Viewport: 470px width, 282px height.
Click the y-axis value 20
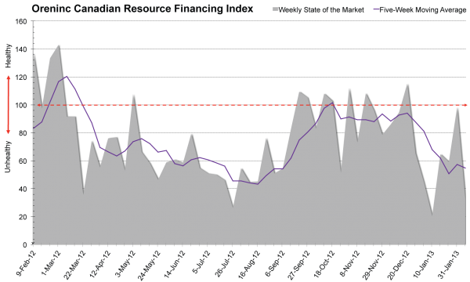(x=23, y=217)
